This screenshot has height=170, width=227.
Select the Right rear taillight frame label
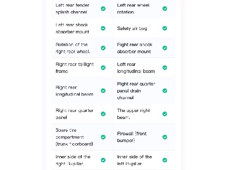click(x=74, y=68)
